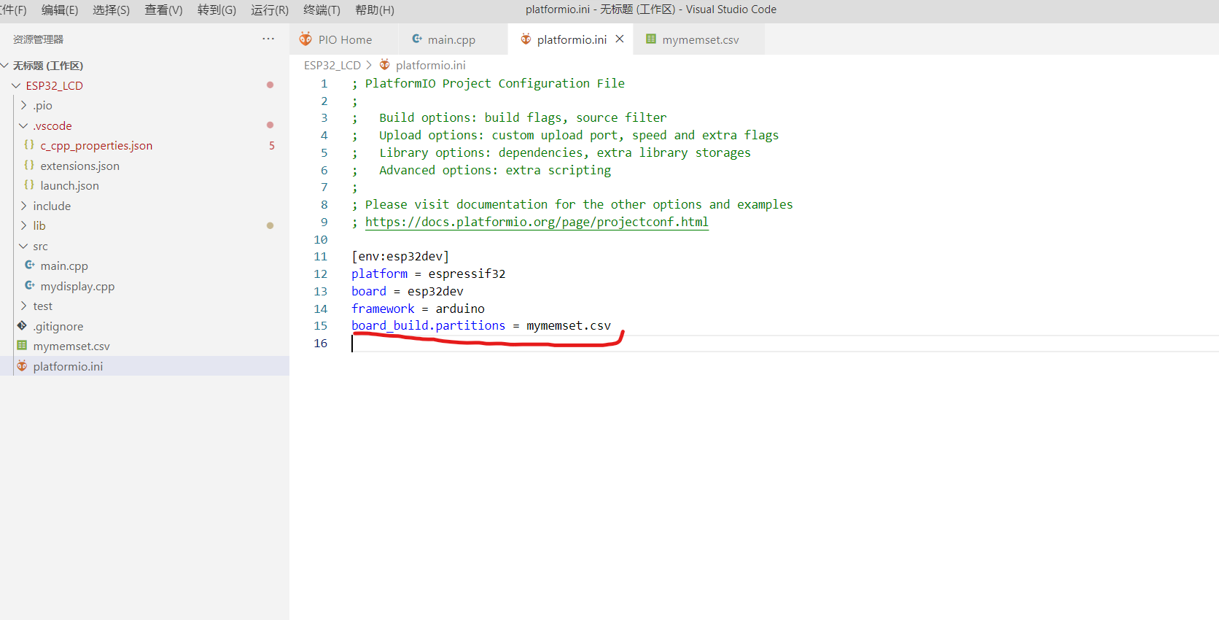1219x620 pixels.
Task: Open mydisplay.cpp from the src folder
Action: pyautogui.click(x=77, y=286)
